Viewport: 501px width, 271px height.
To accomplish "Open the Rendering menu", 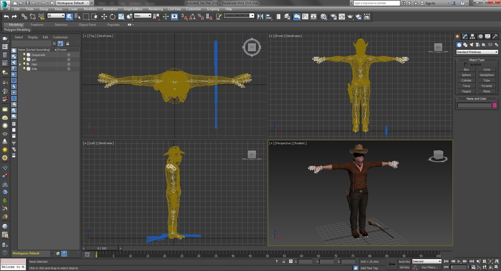I will coord(156,9).
